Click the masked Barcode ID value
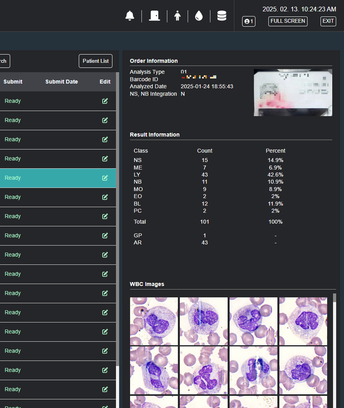 (x=199, y=77)
